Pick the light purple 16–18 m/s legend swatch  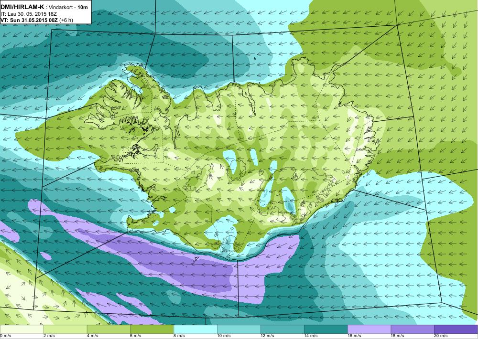point(369,329)
